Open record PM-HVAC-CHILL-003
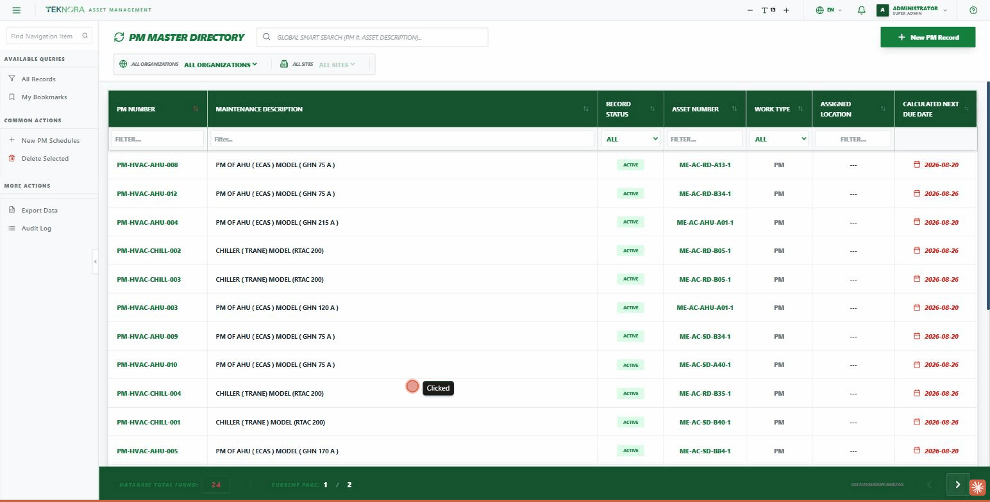The width and height of the screenshot is (990, 502). [x=149, y=279]
